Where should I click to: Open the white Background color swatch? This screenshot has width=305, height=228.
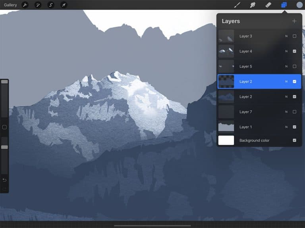(226, 140)
